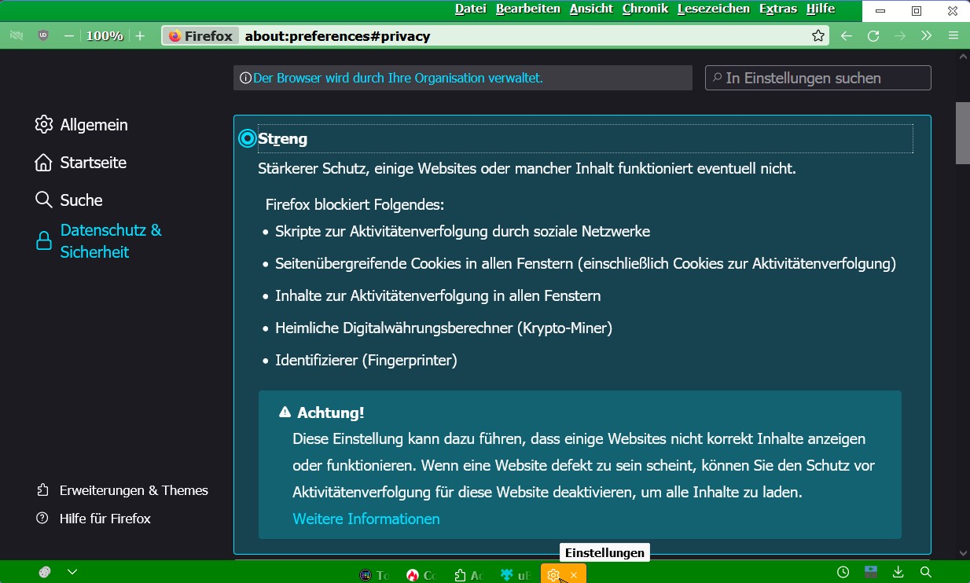Open the Bearbeiten menu
Viewport: 970px width, 583px height.
pos(528,9)
